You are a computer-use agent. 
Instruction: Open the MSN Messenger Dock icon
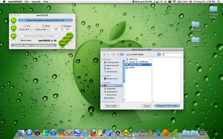pyautogui.click(x=45, y=133)
